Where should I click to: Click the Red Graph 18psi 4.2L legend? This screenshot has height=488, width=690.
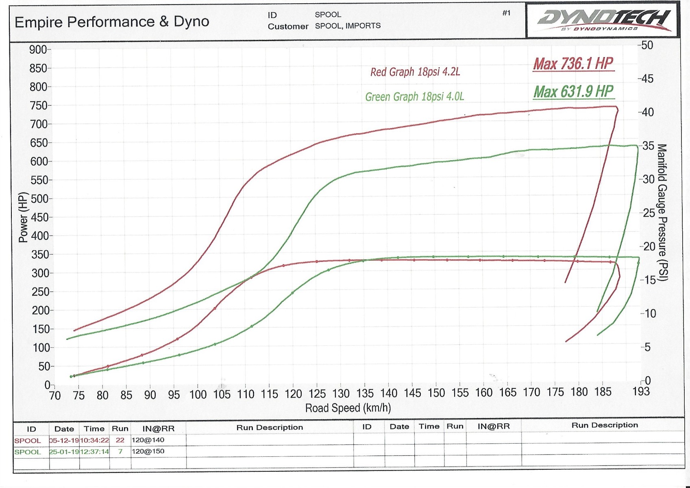(415, 72)
